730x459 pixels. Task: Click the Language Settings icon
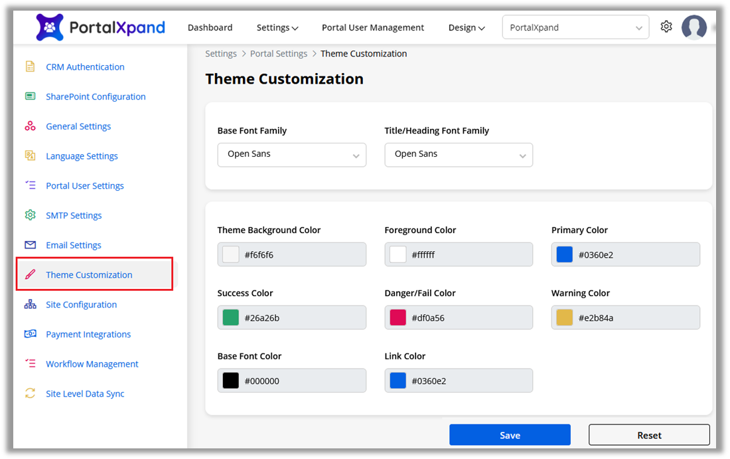coord(30,155)
